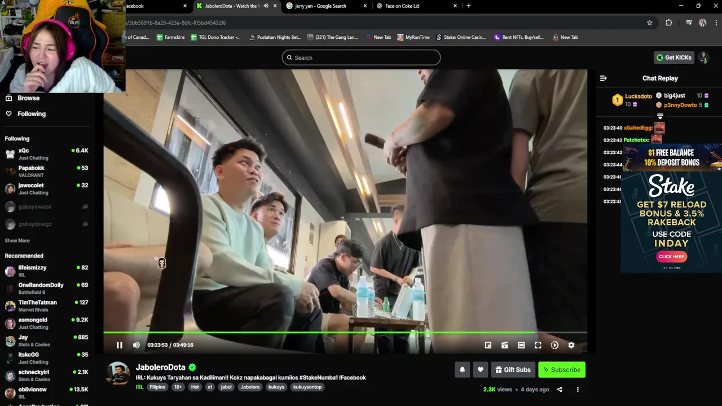Viewport: 722px width, 406px height.
Task: Open Jay Slots & Casino channel
Action: (x=46, y=341)
